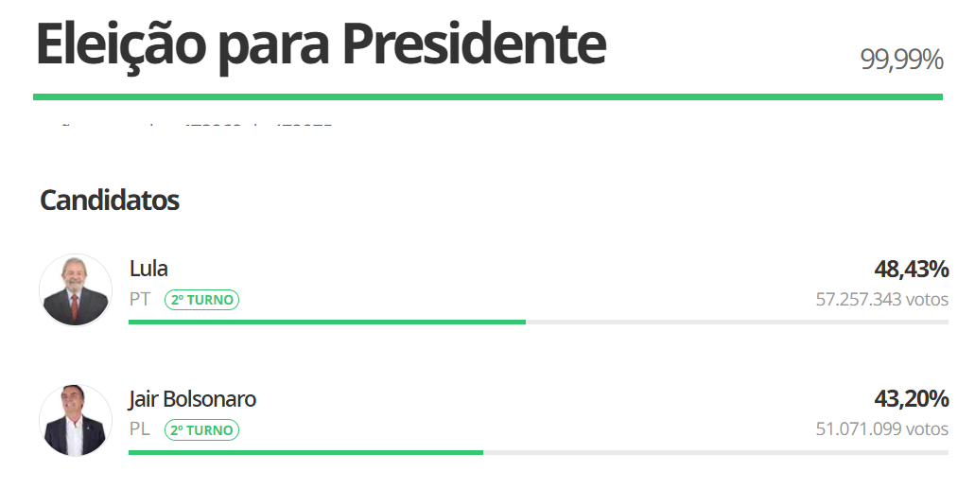Viewport: 975px width, 489px height.
Task: Click the 51.071.099 votos count
Action: click(881, 429)
